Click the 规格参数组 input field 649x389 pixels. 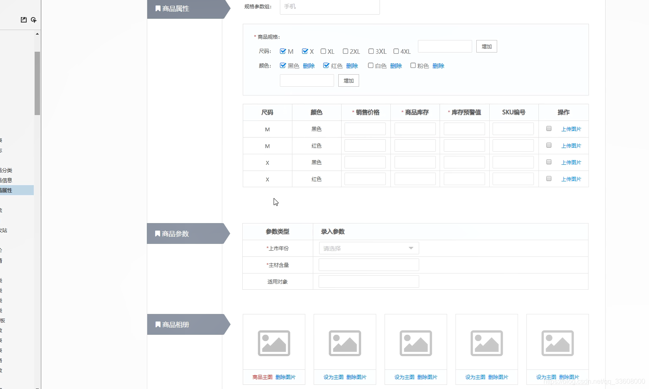330,7
